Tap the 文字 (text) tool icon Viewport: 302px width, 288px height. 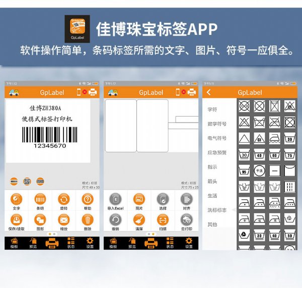pyautogui.click(x=17, y=199)
